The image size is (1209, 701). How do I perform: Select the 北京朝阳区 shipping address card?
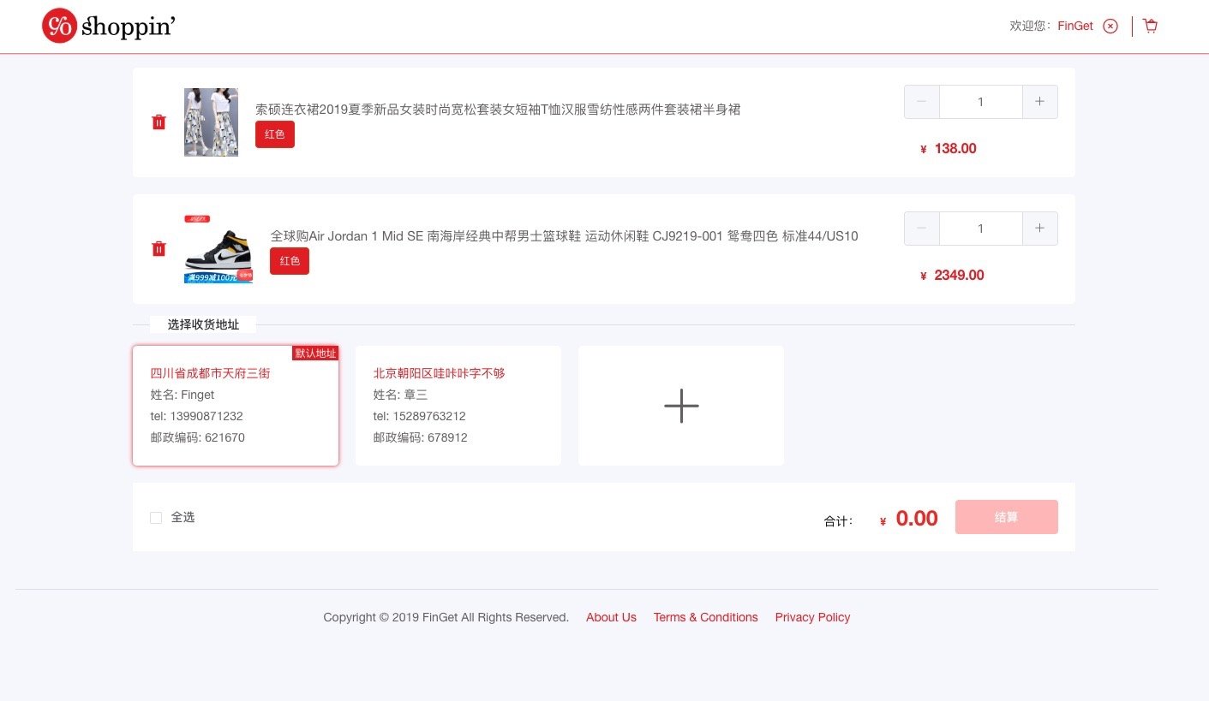(x=458, y=405)
